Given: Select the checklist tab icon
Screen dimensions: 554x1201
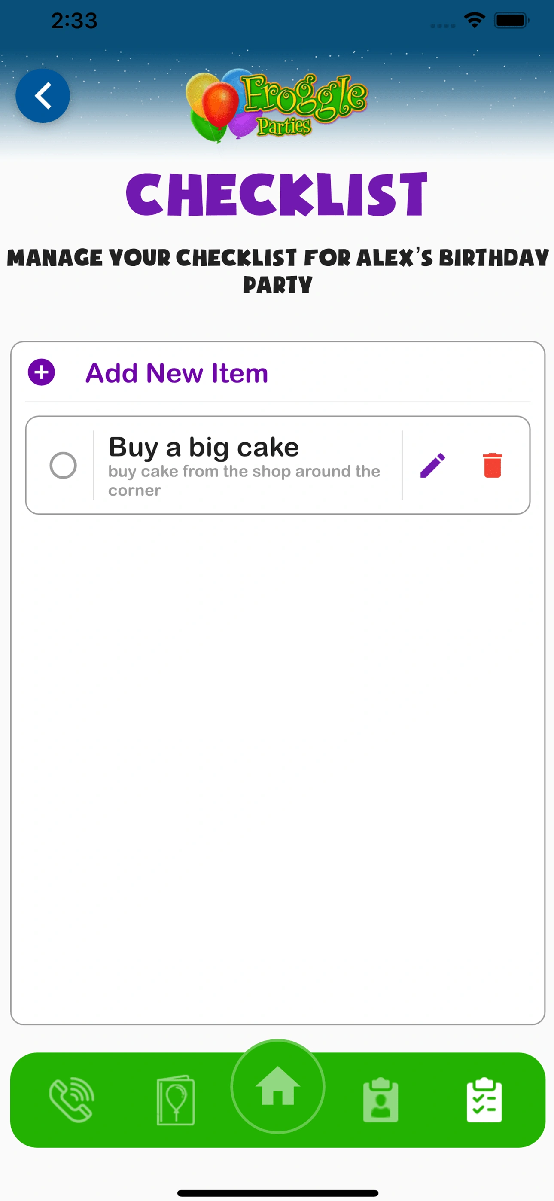Looking at the screenshot, I should click(484, 1100).
